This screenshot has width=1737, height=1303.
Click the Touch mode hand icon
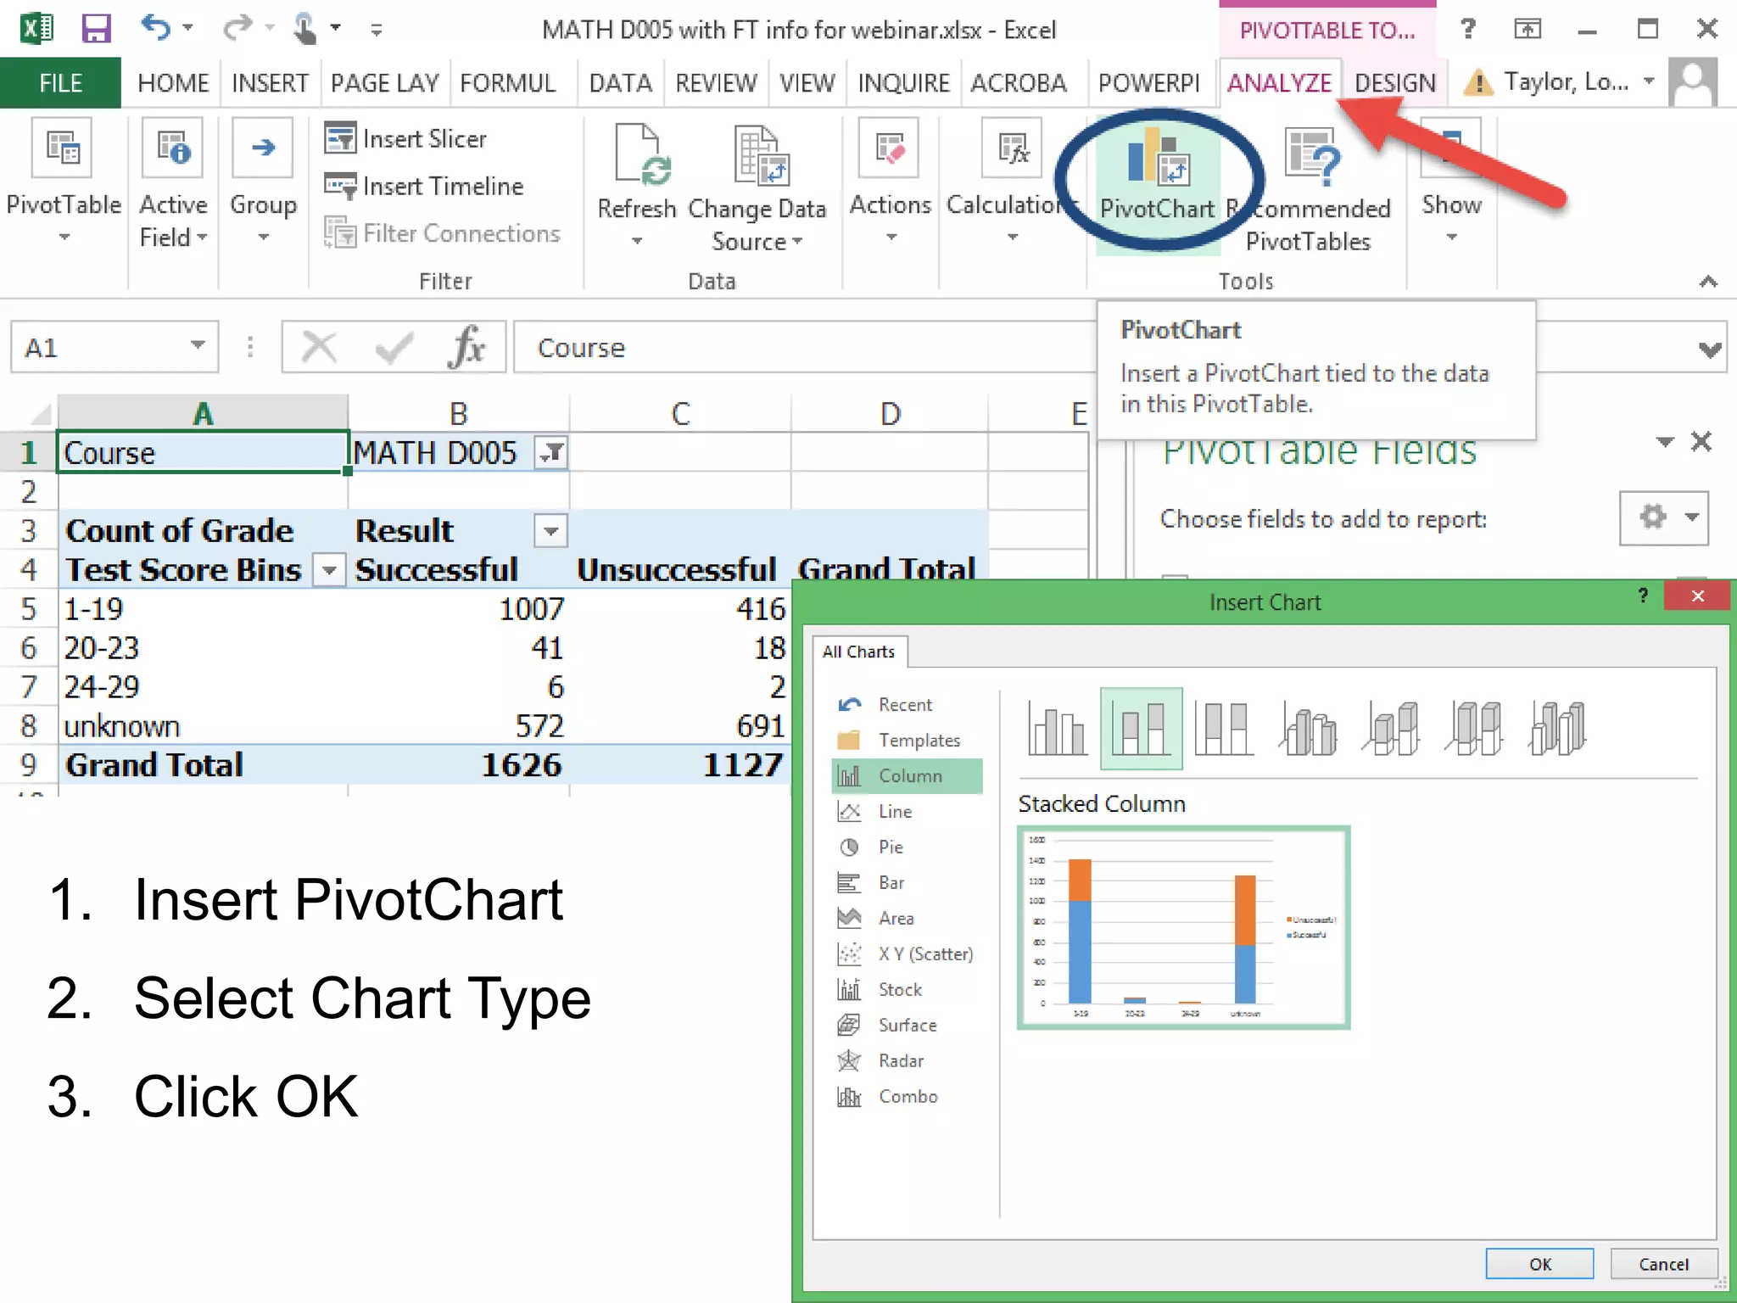tap(304, 29)
